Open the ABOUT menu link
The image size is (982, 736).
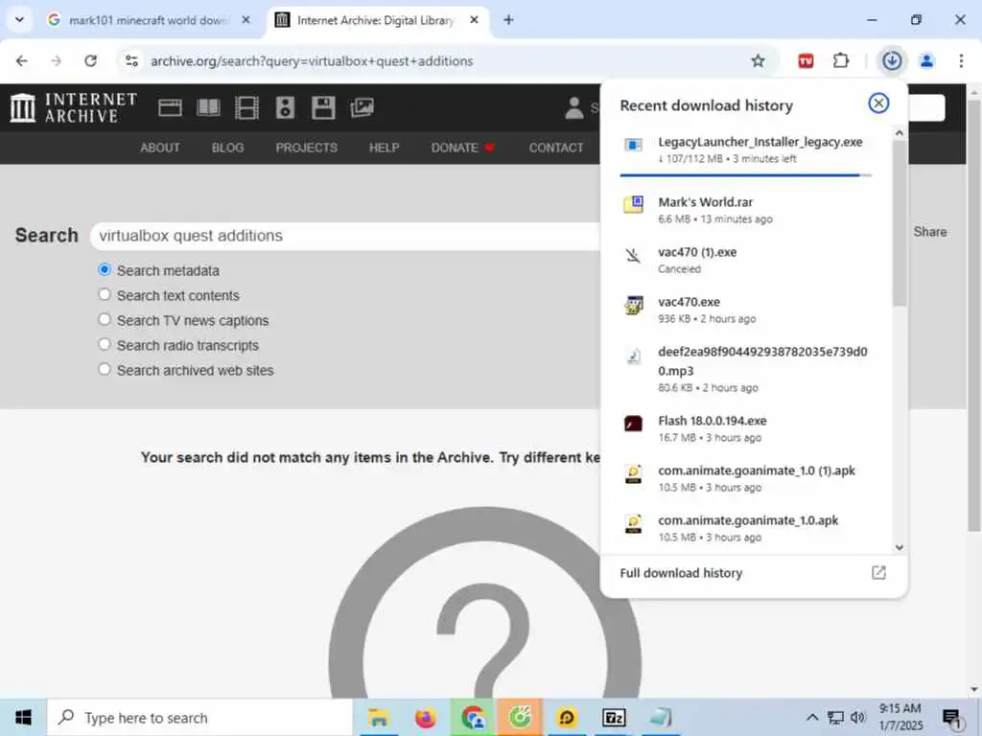(160, 148)
